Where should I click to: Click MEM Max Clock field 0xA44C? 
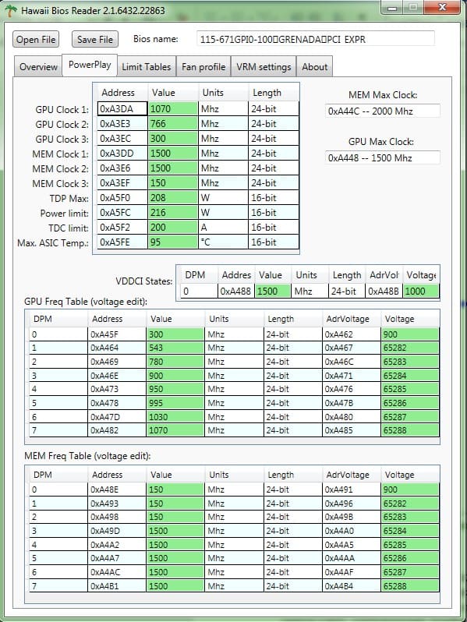pos(383,111)
